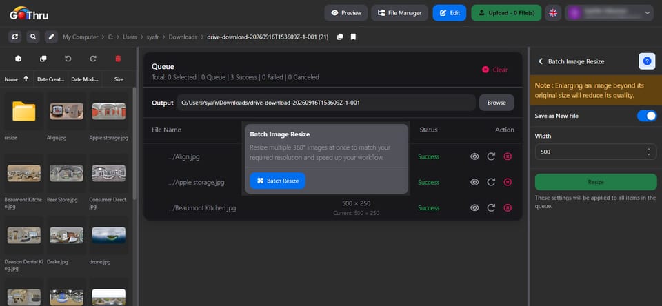Screen dimensions: 662x306
Task: Go to syafr in the breadcrumb
Action: tap(153, 37)
